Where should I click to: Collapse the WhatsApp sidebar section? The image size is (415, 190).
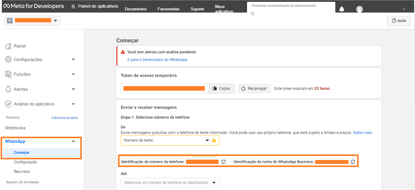73,141
